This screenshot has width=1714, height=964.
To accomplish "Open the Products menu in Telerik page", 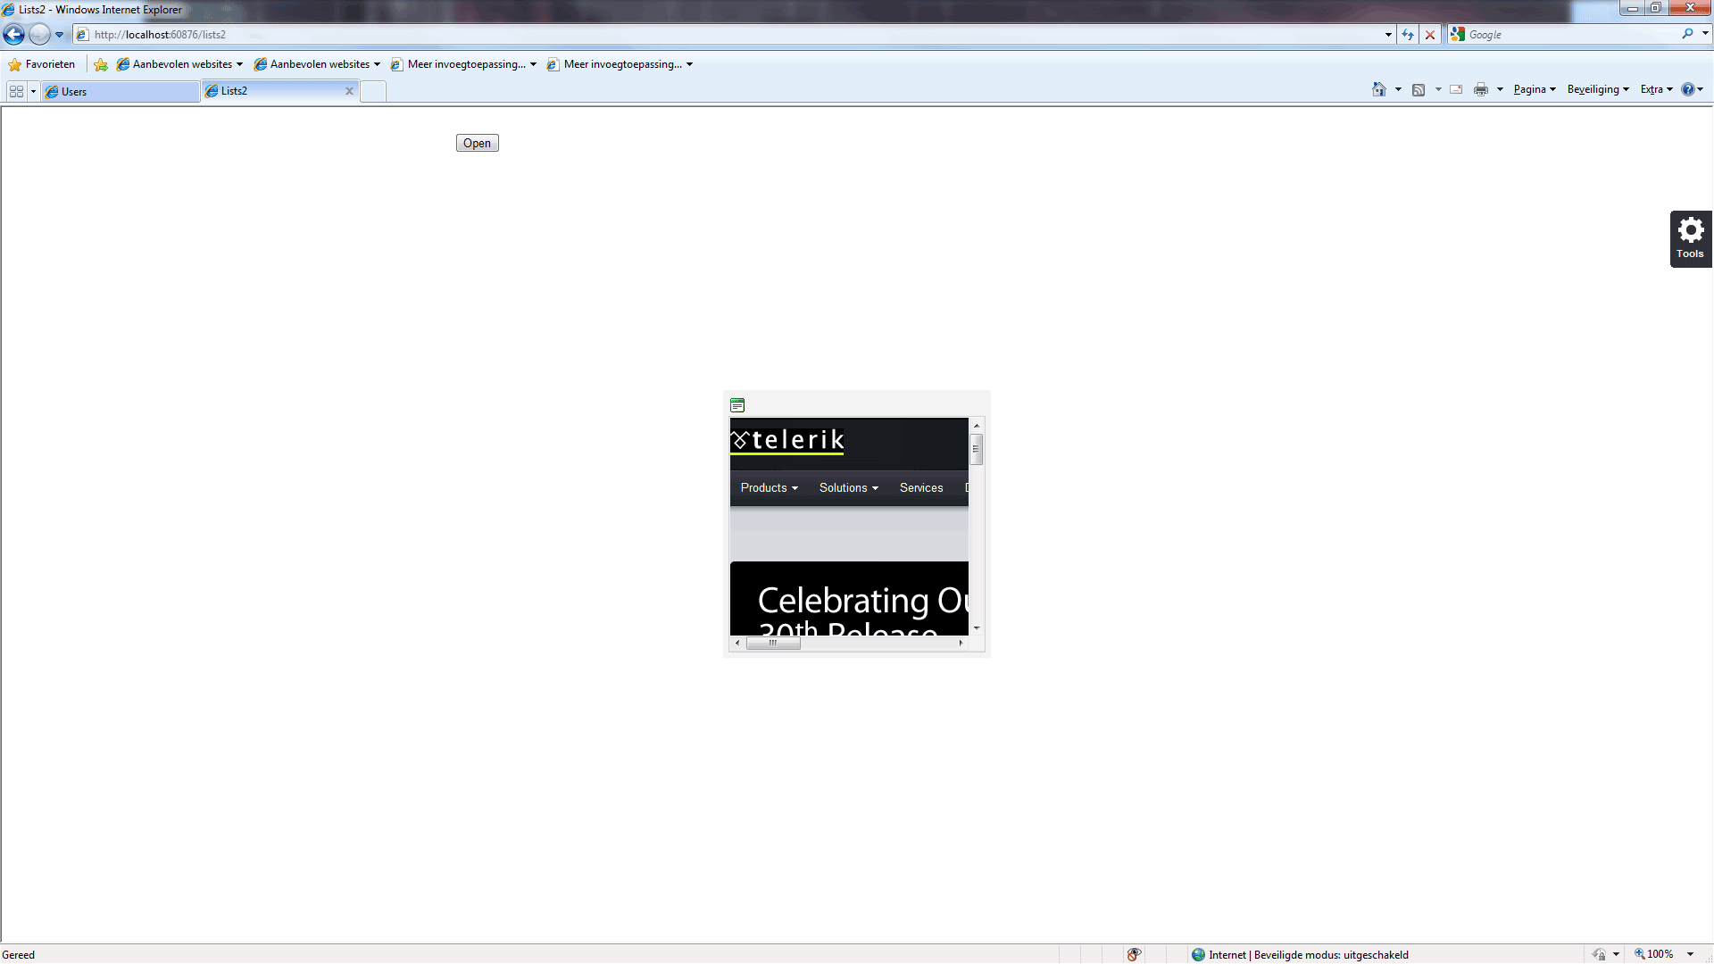I will [770, 487].
